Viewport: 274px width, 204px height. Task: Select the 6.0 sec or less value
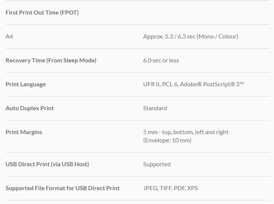(161, 61)
